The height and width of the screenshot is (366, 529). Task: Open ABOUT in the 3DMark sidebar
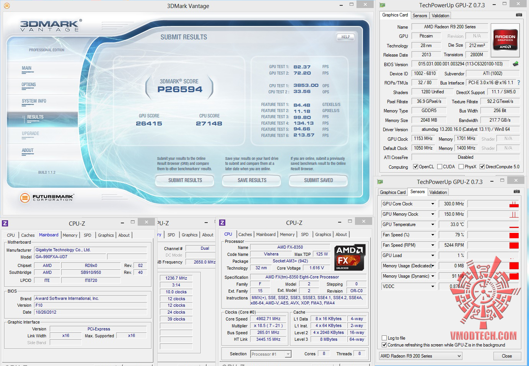click(28, 151)
